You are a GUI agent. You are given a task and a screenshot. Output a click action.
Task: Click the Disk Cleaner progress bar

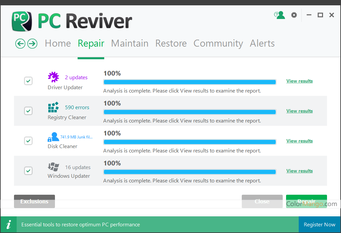189,142
